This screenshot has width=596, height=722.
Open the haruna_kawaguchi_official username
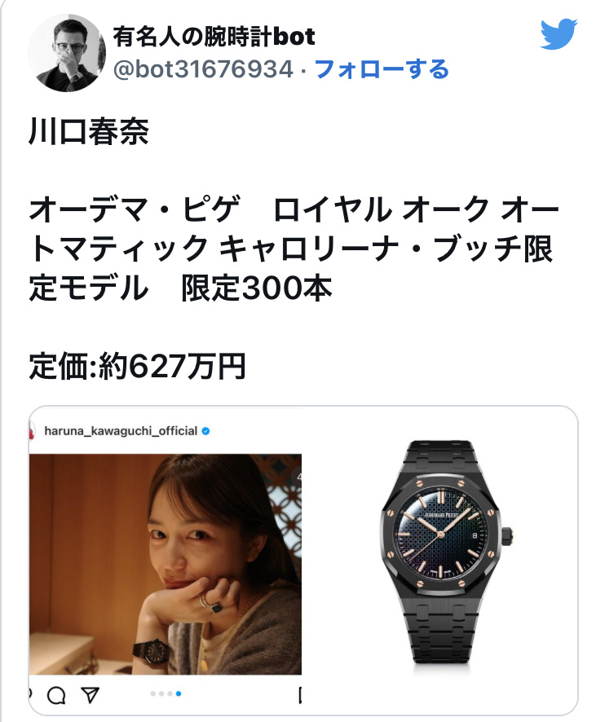tap(121, 431)
